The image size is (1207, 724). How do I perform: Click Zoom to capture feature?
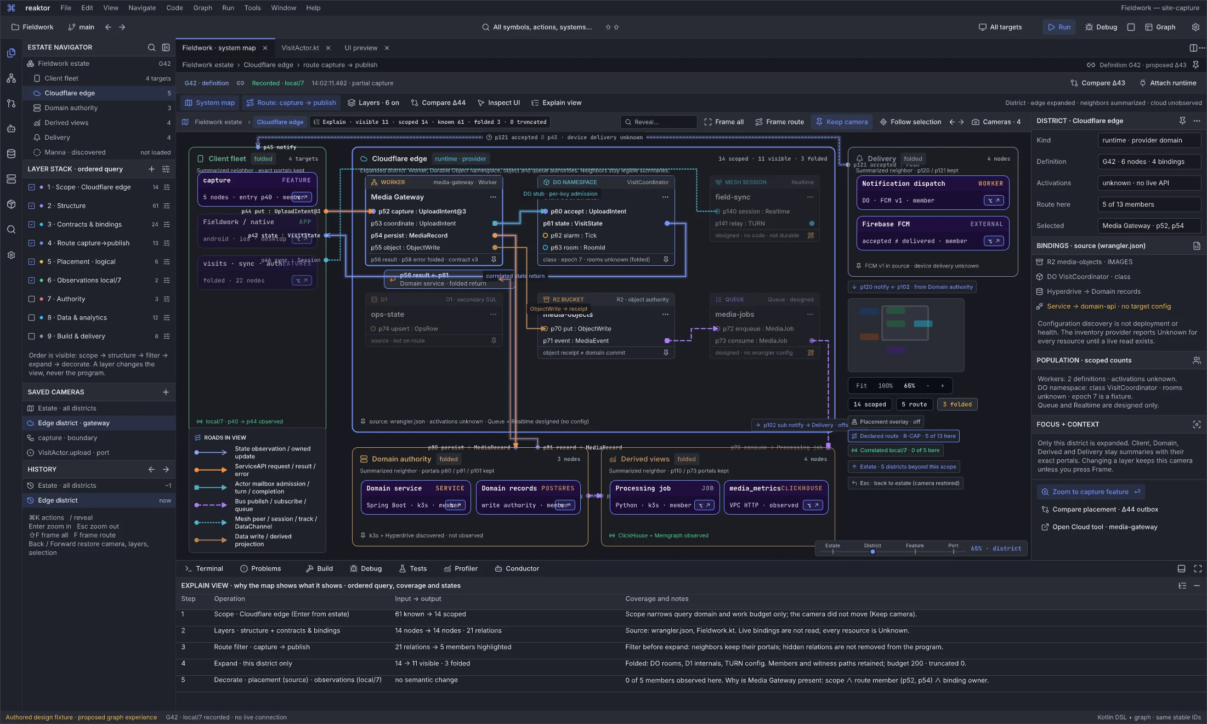click(x=1090, y=492)
